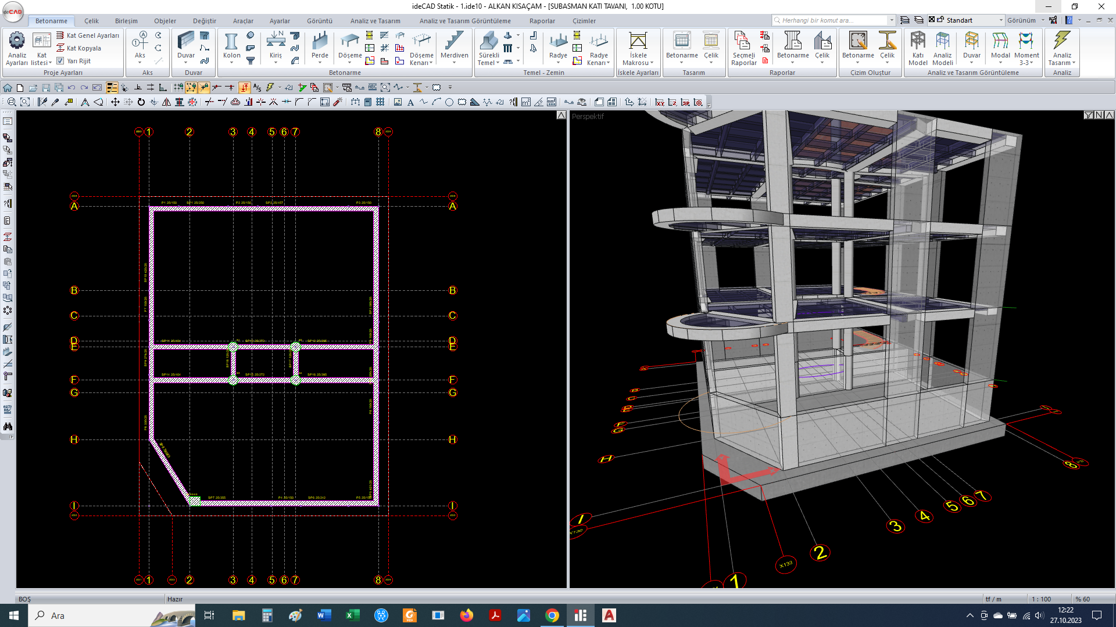Select the Text 'A' drawing tool
1116x627 pixels.
coord(410,102)
